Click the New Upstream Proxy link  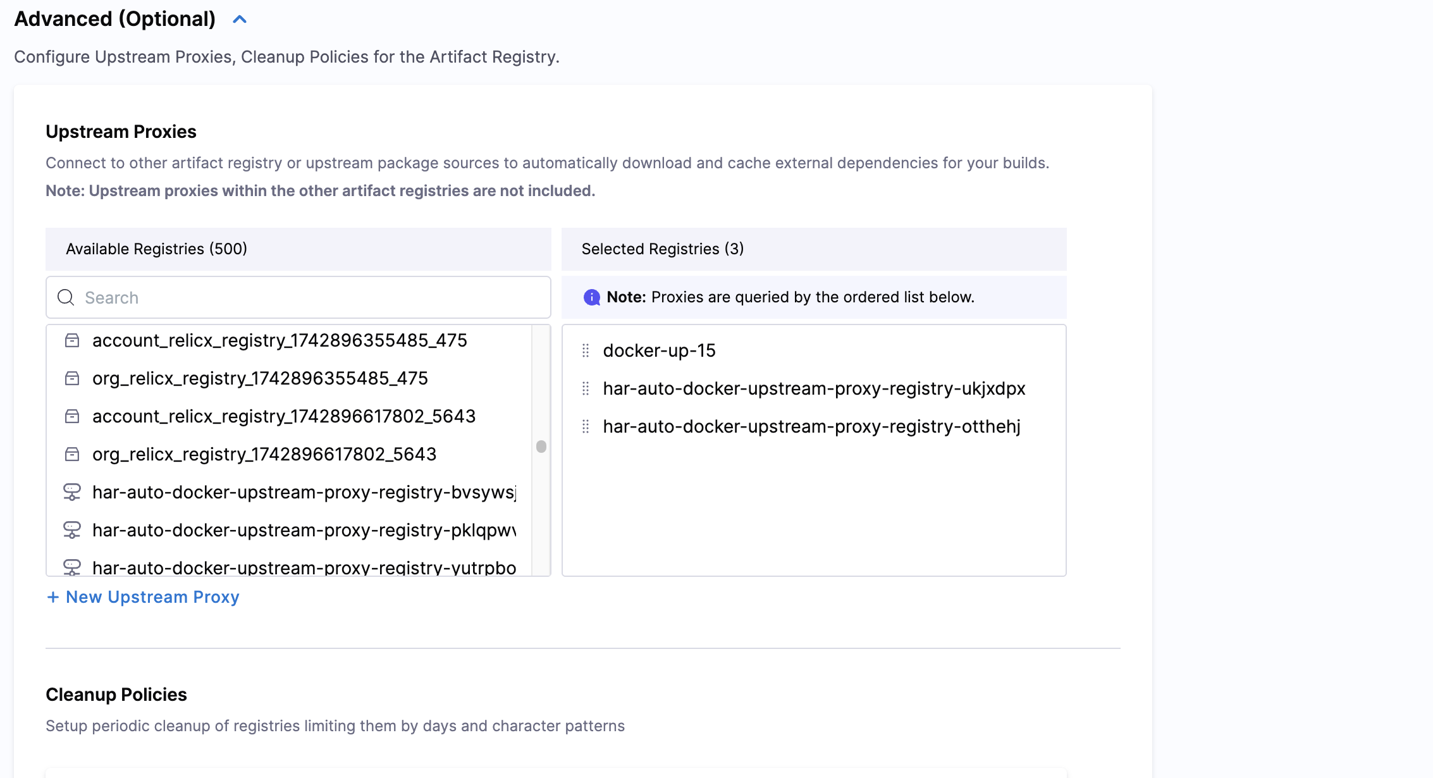pos(152,597)
